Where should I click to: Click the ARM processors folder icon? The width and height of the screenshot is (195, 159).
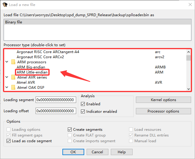[13, 62]
